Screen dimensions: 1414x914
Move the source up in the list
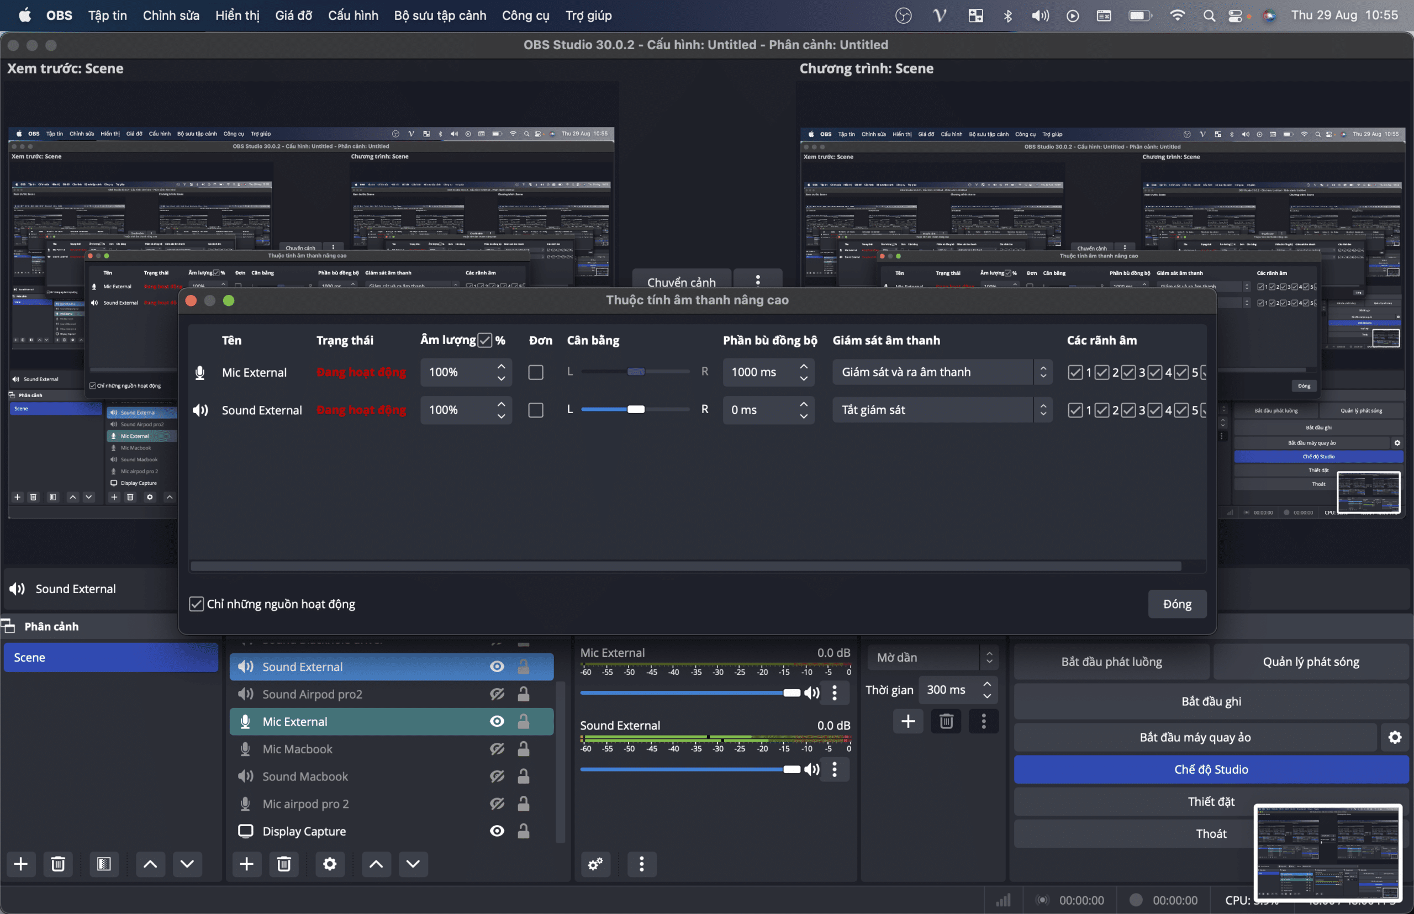376,864
